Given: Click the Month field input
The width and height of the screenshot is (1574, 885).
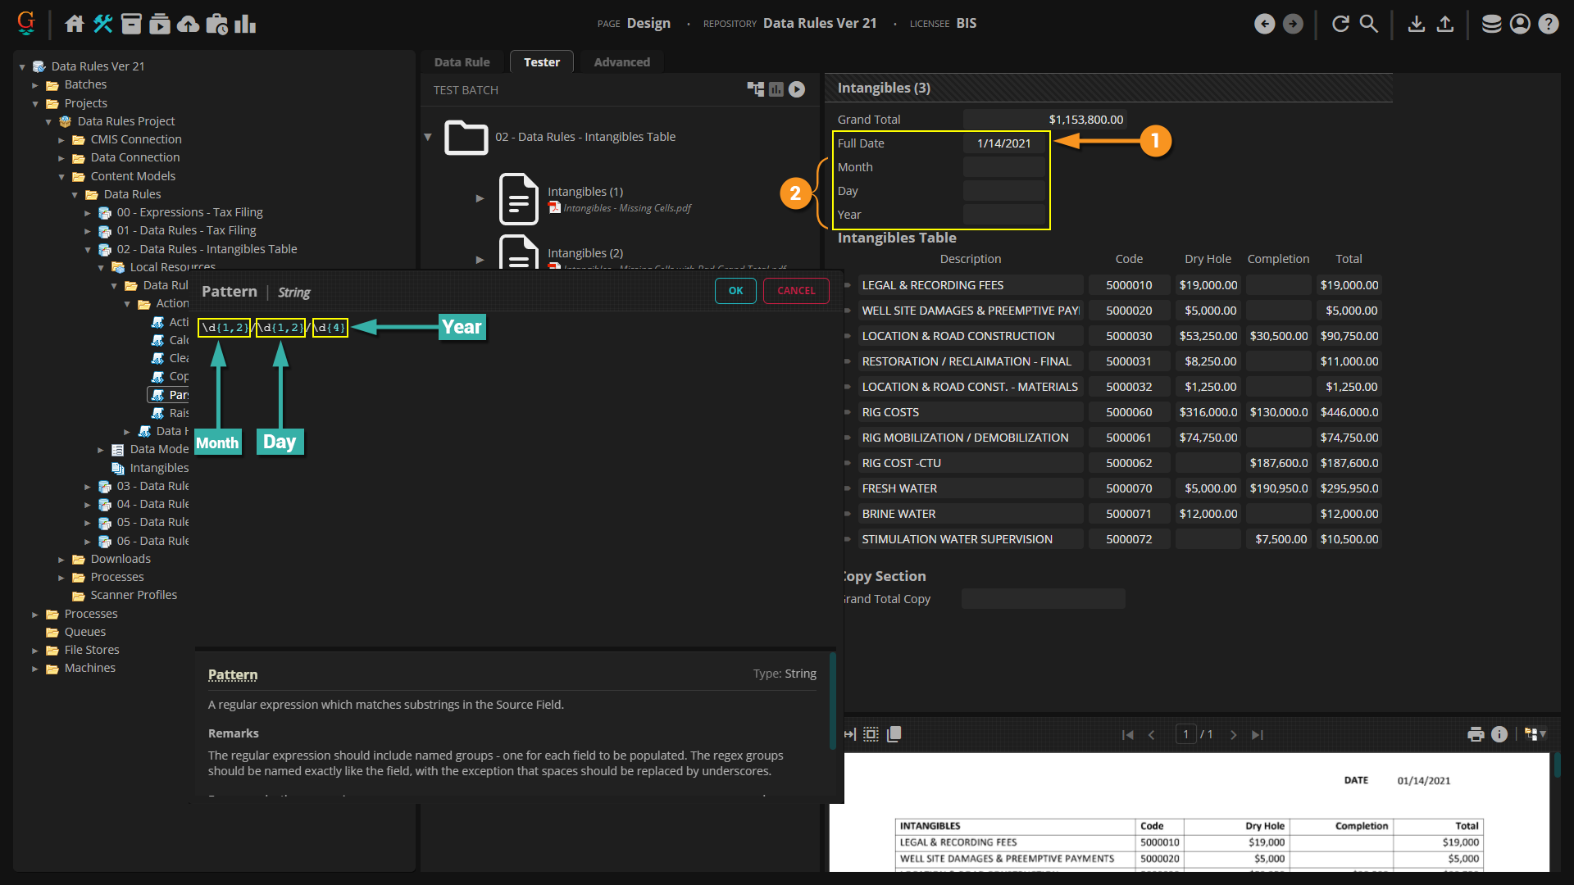Looking at the screenshot, I should (1003, 167).
